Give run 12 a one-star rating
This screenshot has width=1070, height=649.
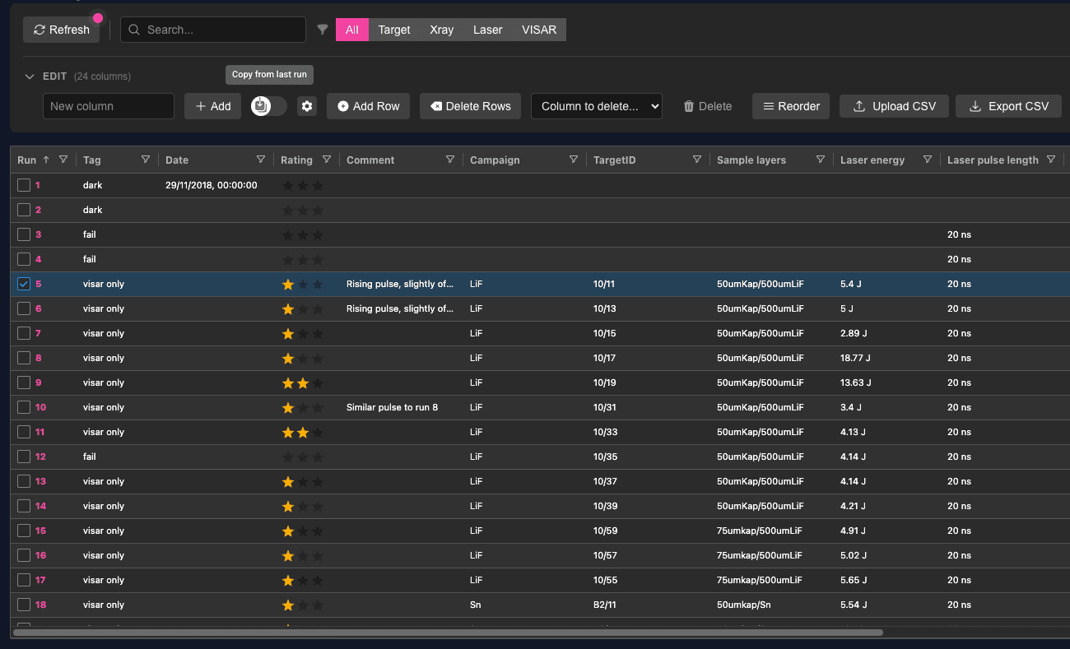click(287, 457)
